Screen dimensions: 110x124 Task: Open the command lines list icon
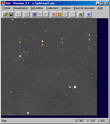click(73, 15)
